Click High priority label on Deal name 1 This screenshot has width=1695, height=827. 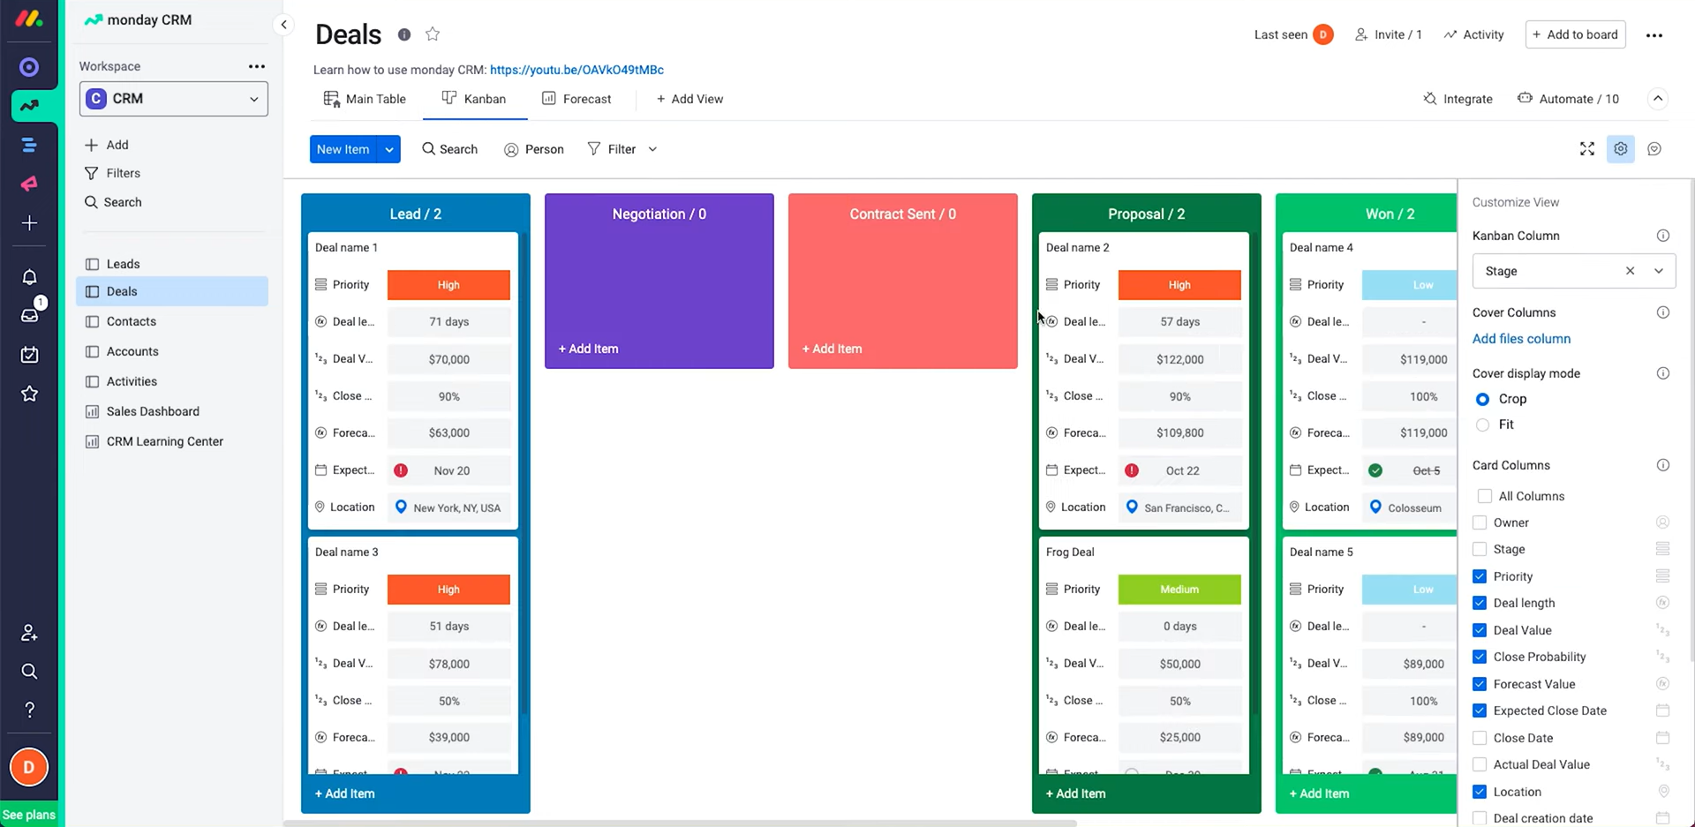pos(448,285)
